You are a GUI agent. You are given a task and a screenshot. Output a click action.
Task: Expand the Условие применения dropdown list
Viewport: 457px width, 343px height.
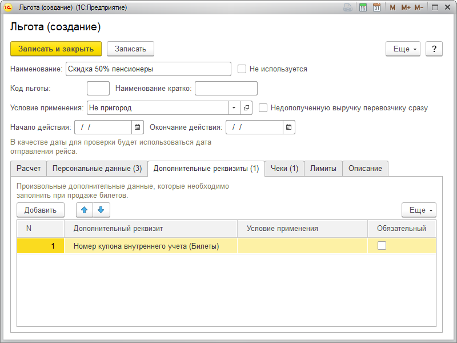point(234,107)
